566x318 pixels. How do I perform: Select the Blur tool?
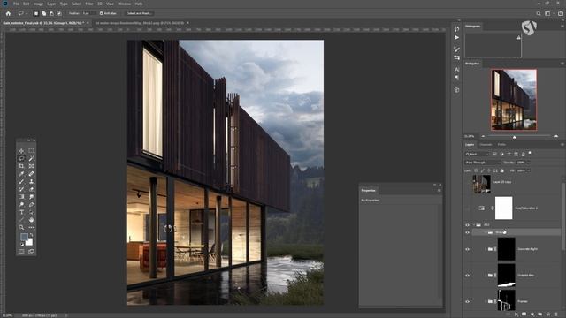pos(32,197)
